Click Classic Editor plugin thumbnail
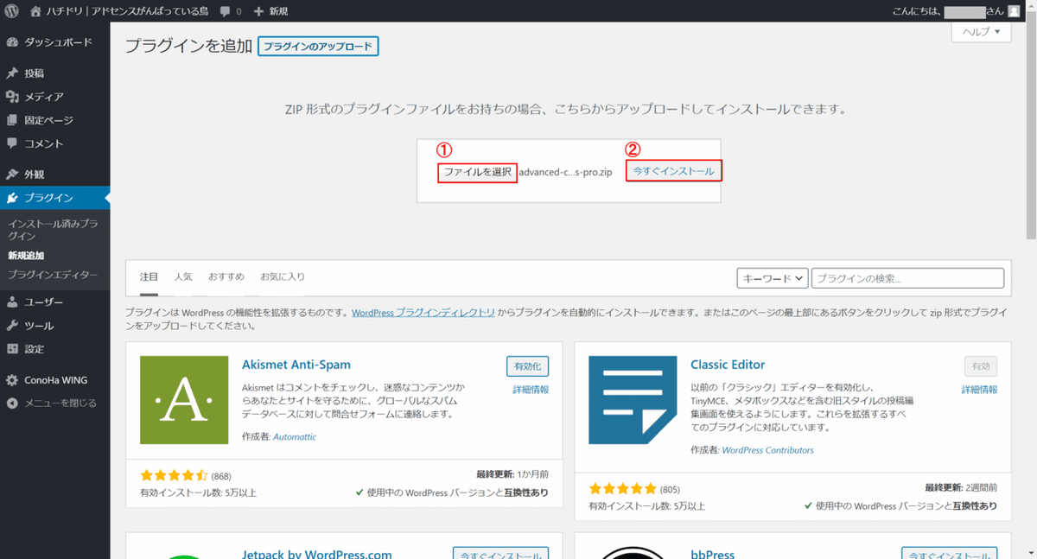 pos(633,400)
